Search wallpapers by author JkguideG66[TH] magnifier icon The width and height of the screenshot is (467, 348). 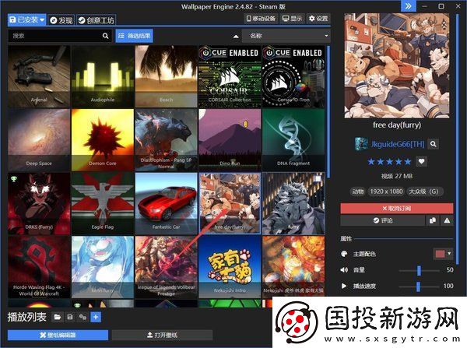point(433,144)
